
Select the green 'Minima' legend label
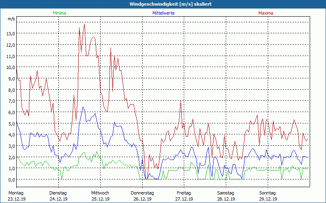pyautogui.click(x=59, y=13)
